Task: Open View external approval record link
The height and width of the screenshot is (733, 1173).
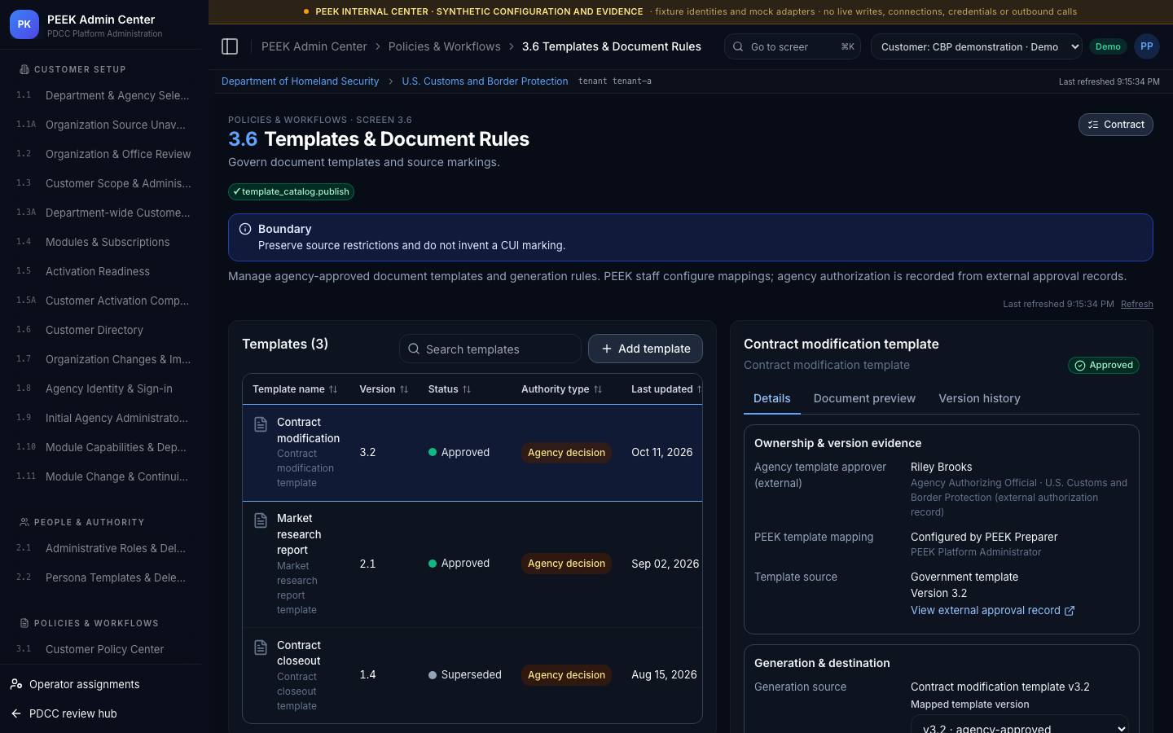Action: pos(992,610)
